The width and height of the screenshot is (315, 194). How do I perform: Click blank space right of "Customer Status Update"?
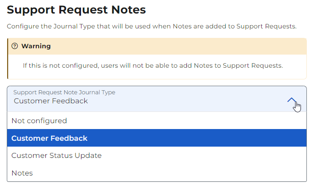coord(204,156)
